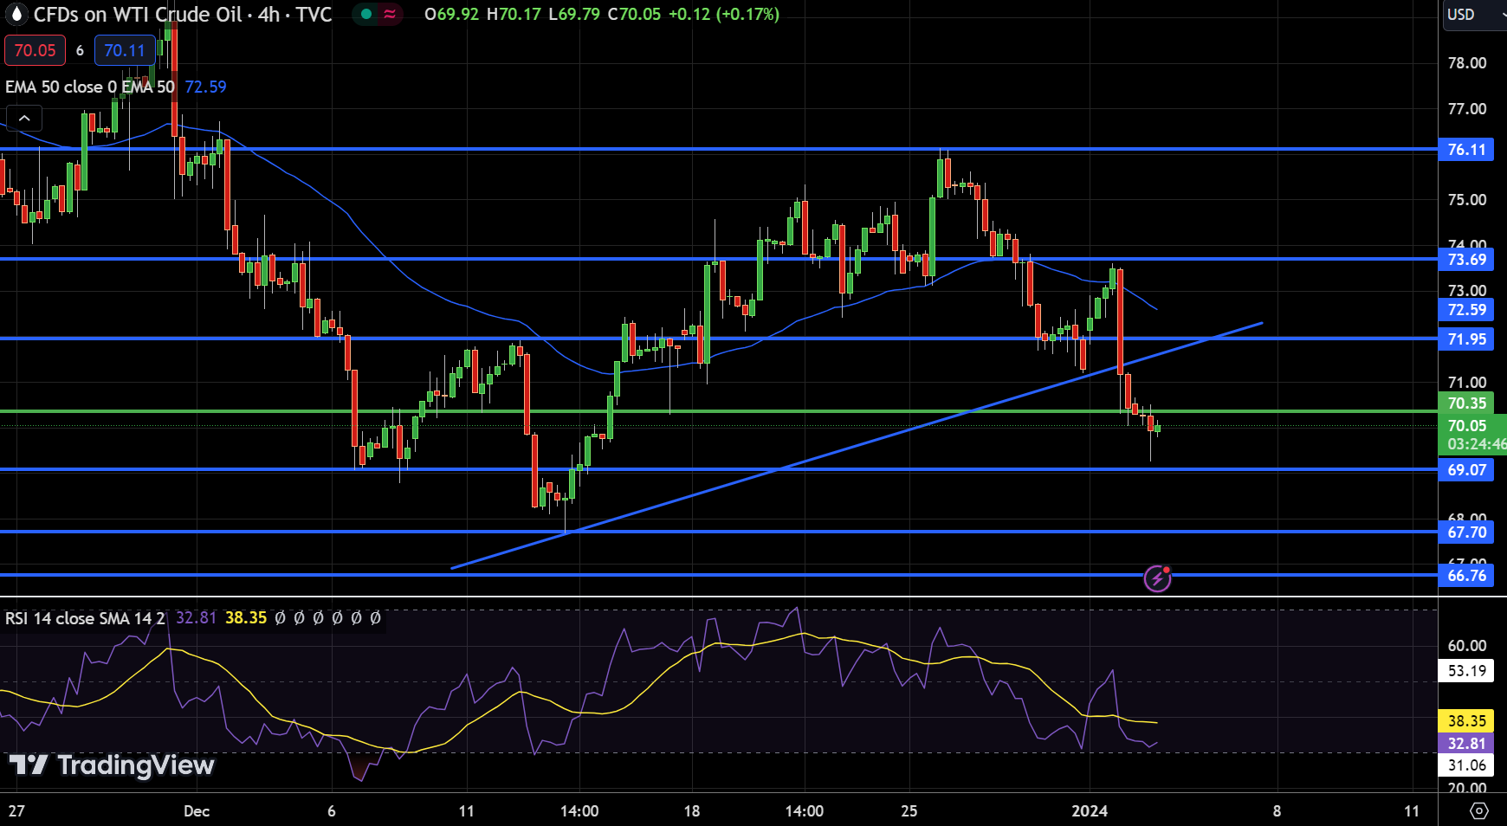Click the purple lightning event marker icon
1507x826 pixels.
pyautogui.click(x=1158, y=578)
